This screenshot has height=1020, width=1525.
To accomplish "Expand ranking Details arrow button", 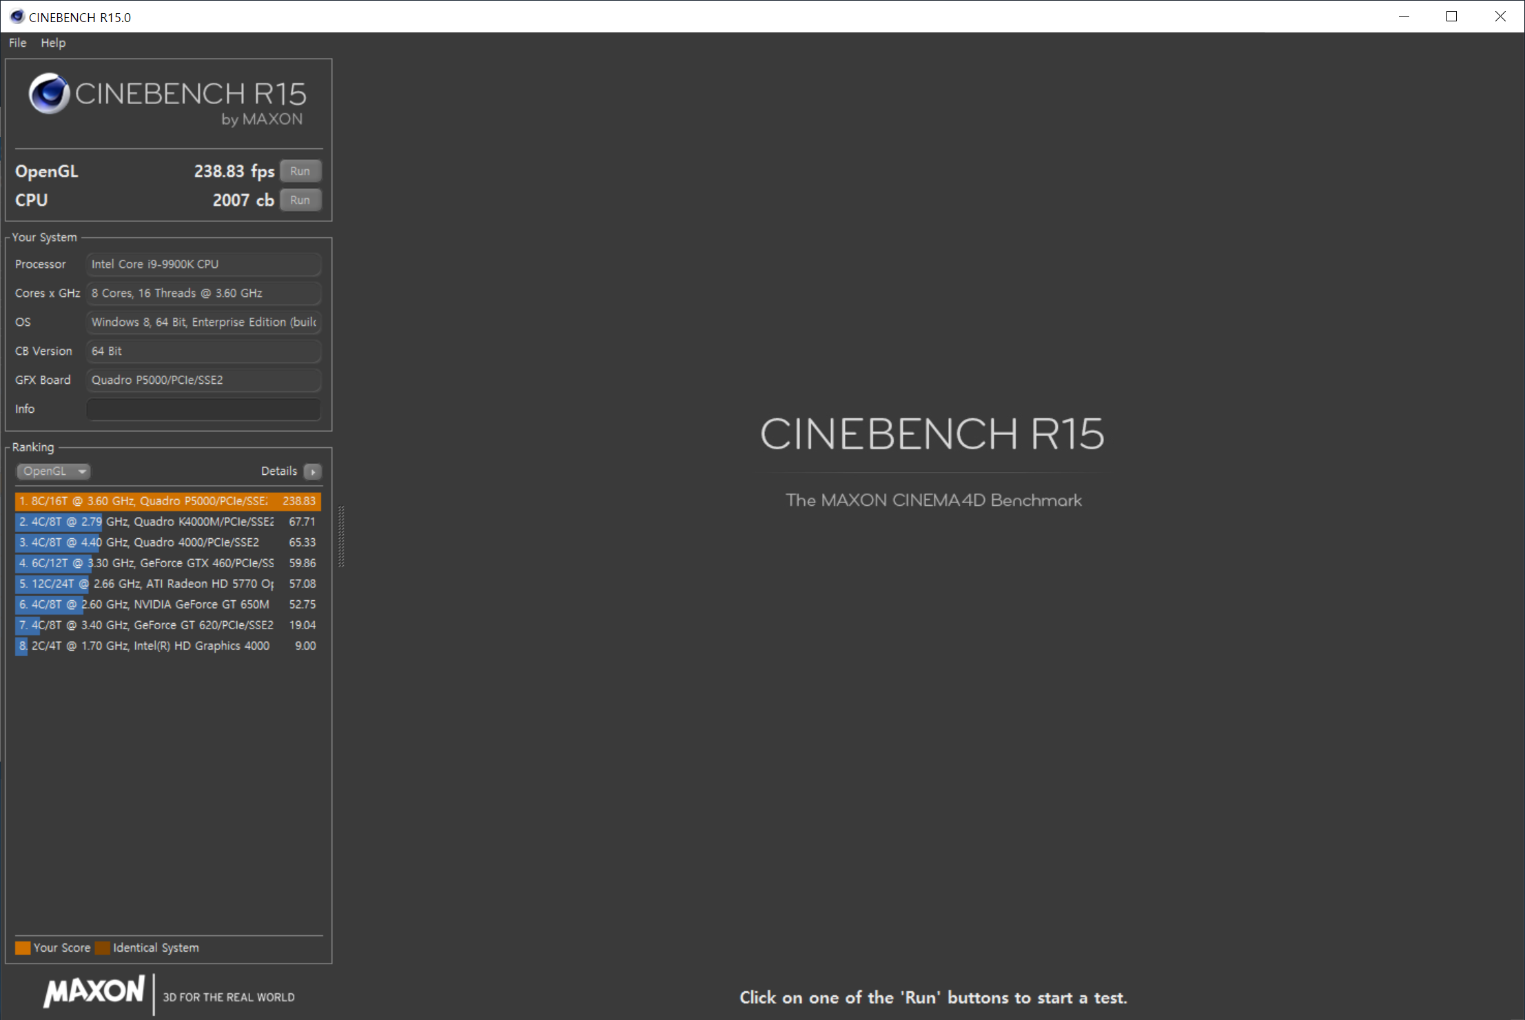I will pyautogui.click(x=313, y=471).
